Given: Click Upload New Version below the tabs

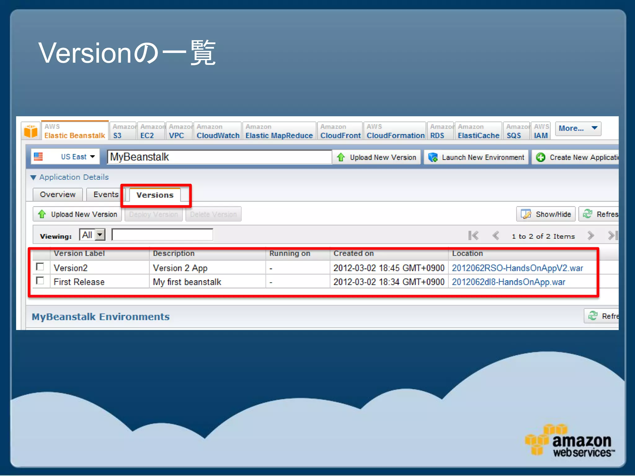Looking at the screenshot, I should [77, 214].
